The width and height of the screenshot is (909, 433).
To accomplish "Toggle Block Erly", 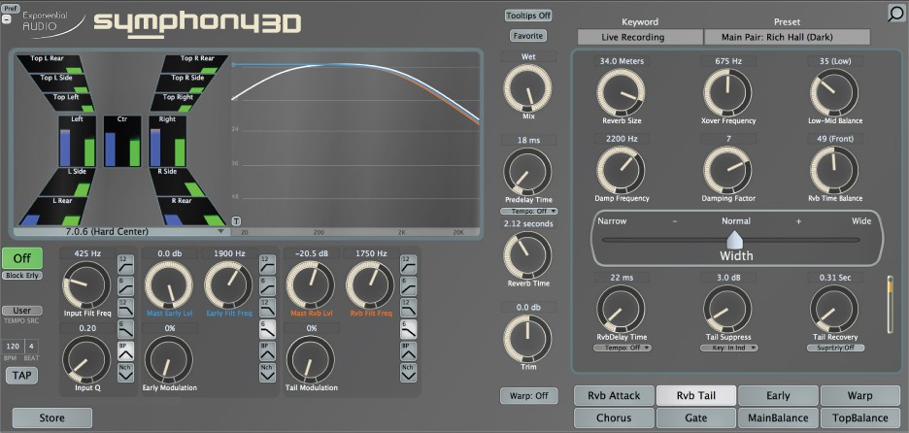I will point(22,276).
